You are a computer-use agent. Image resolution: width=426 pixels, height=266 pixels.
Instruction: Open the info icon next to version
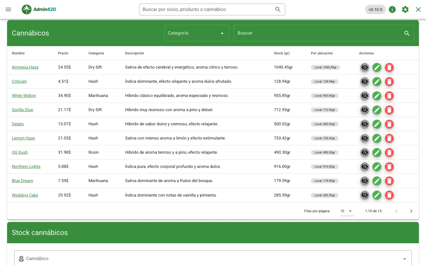click(x=392, y=9)
